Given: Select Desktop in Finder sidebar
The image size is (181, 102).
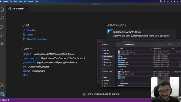Looking at the screenshot, I should (107, 59).
